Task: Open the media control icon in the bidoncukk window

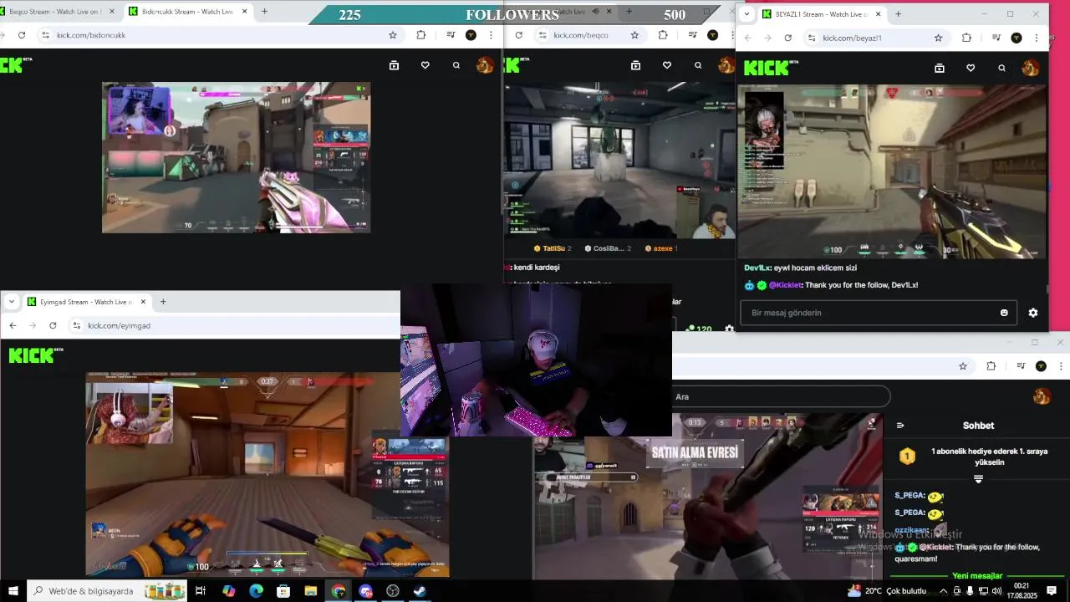Action: pos(451,35)
